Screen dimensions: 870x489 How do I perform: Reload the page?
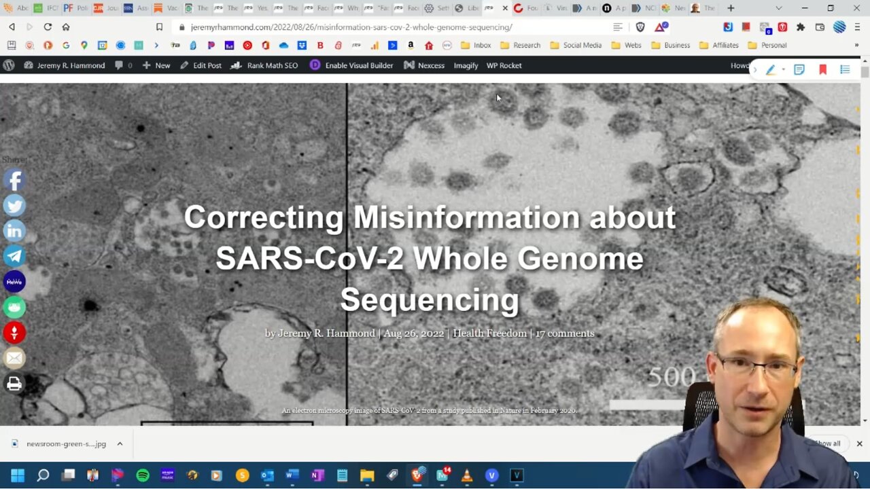(48, 27)
